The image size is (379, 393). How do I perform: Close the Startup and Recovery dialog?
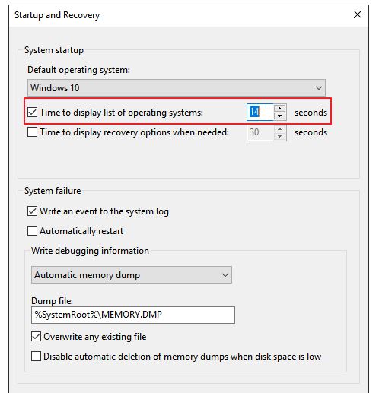[x=358, y=14]
